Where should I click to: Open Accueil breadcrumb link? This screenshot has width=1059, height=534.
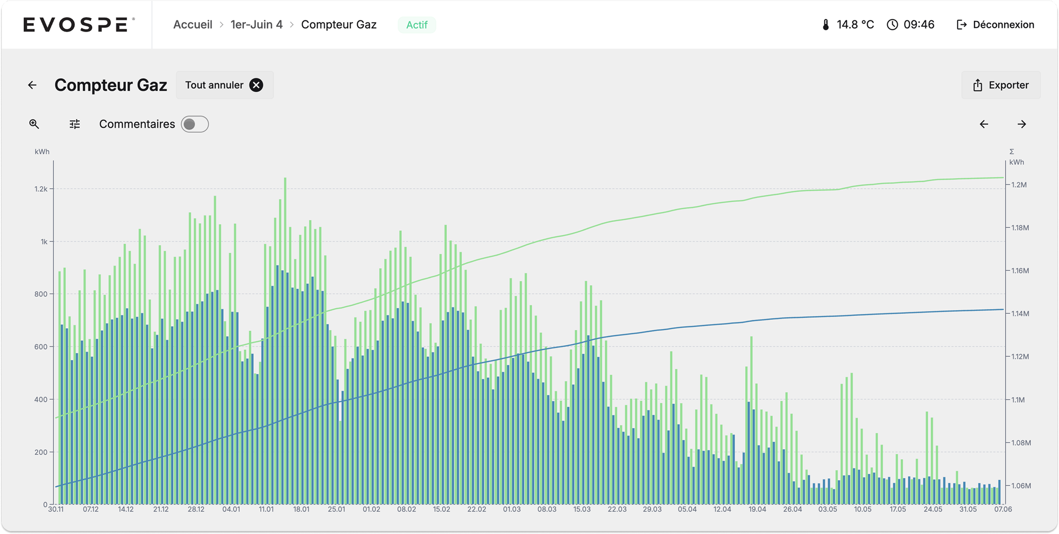pos(193,25)
